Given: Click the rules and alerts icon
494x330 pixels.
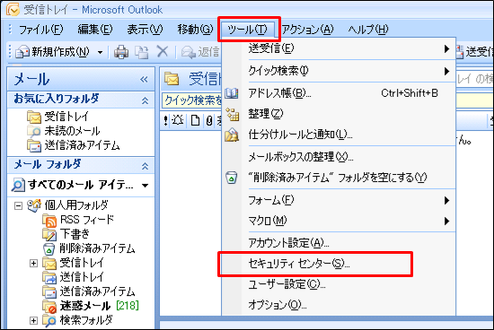Looking at the screenshot, I should pos(232,135).
